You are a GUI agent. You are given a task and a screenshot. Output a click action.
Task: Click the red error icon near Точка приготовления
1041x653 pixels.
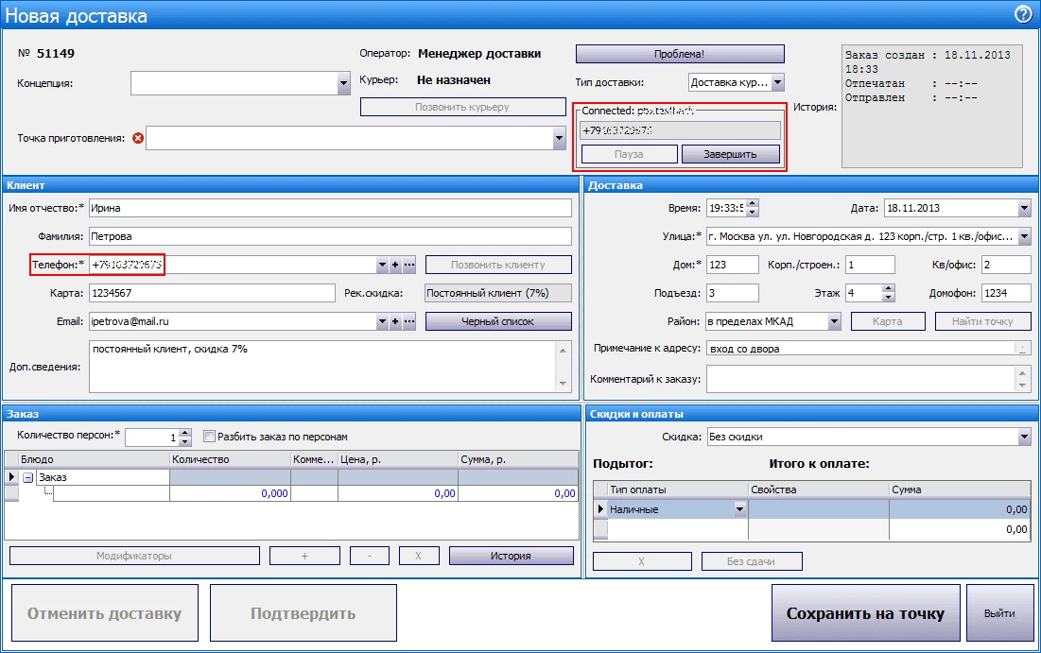[x=138, y=138]
